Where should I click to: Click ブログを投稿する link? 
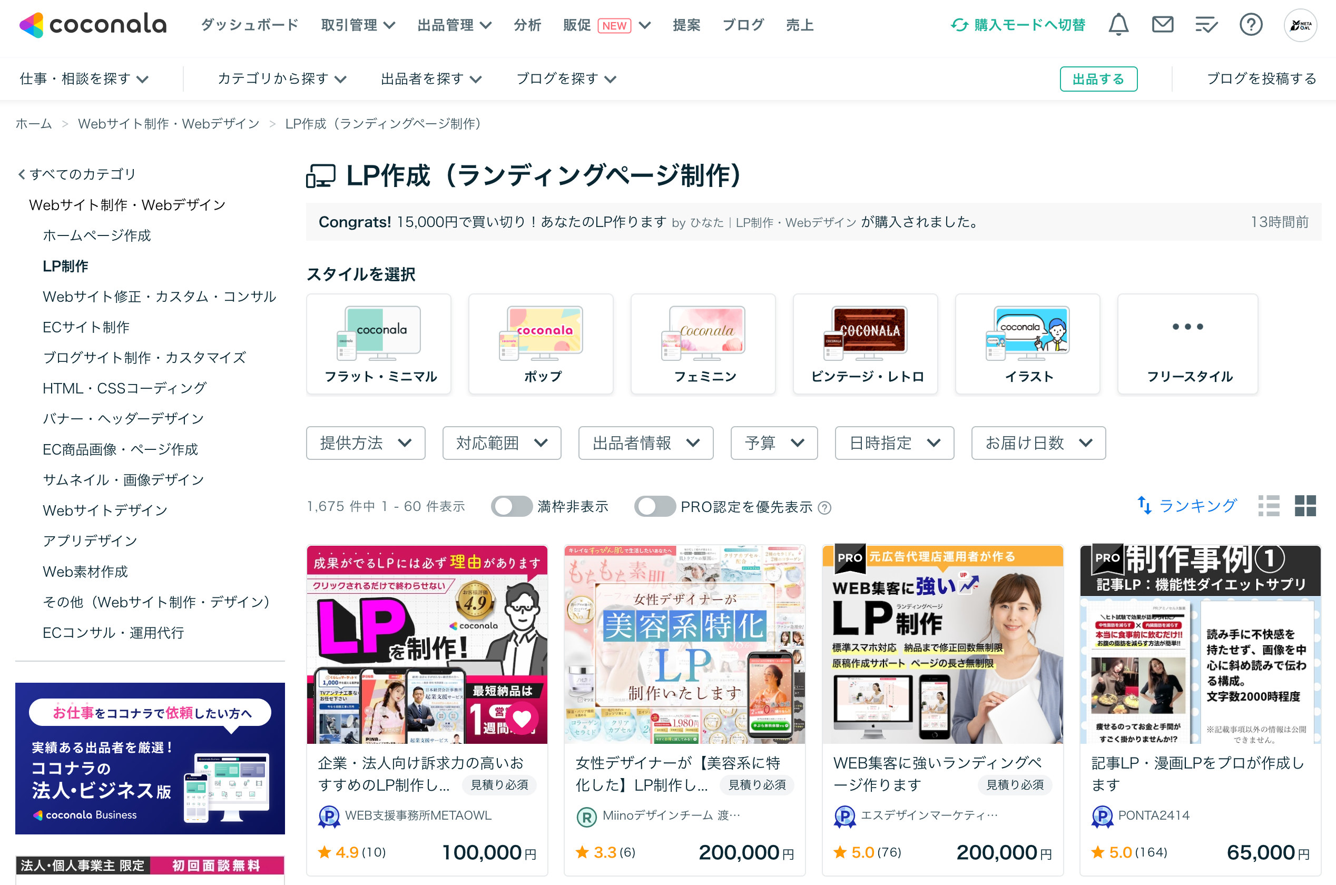(x=1262, y=78)
